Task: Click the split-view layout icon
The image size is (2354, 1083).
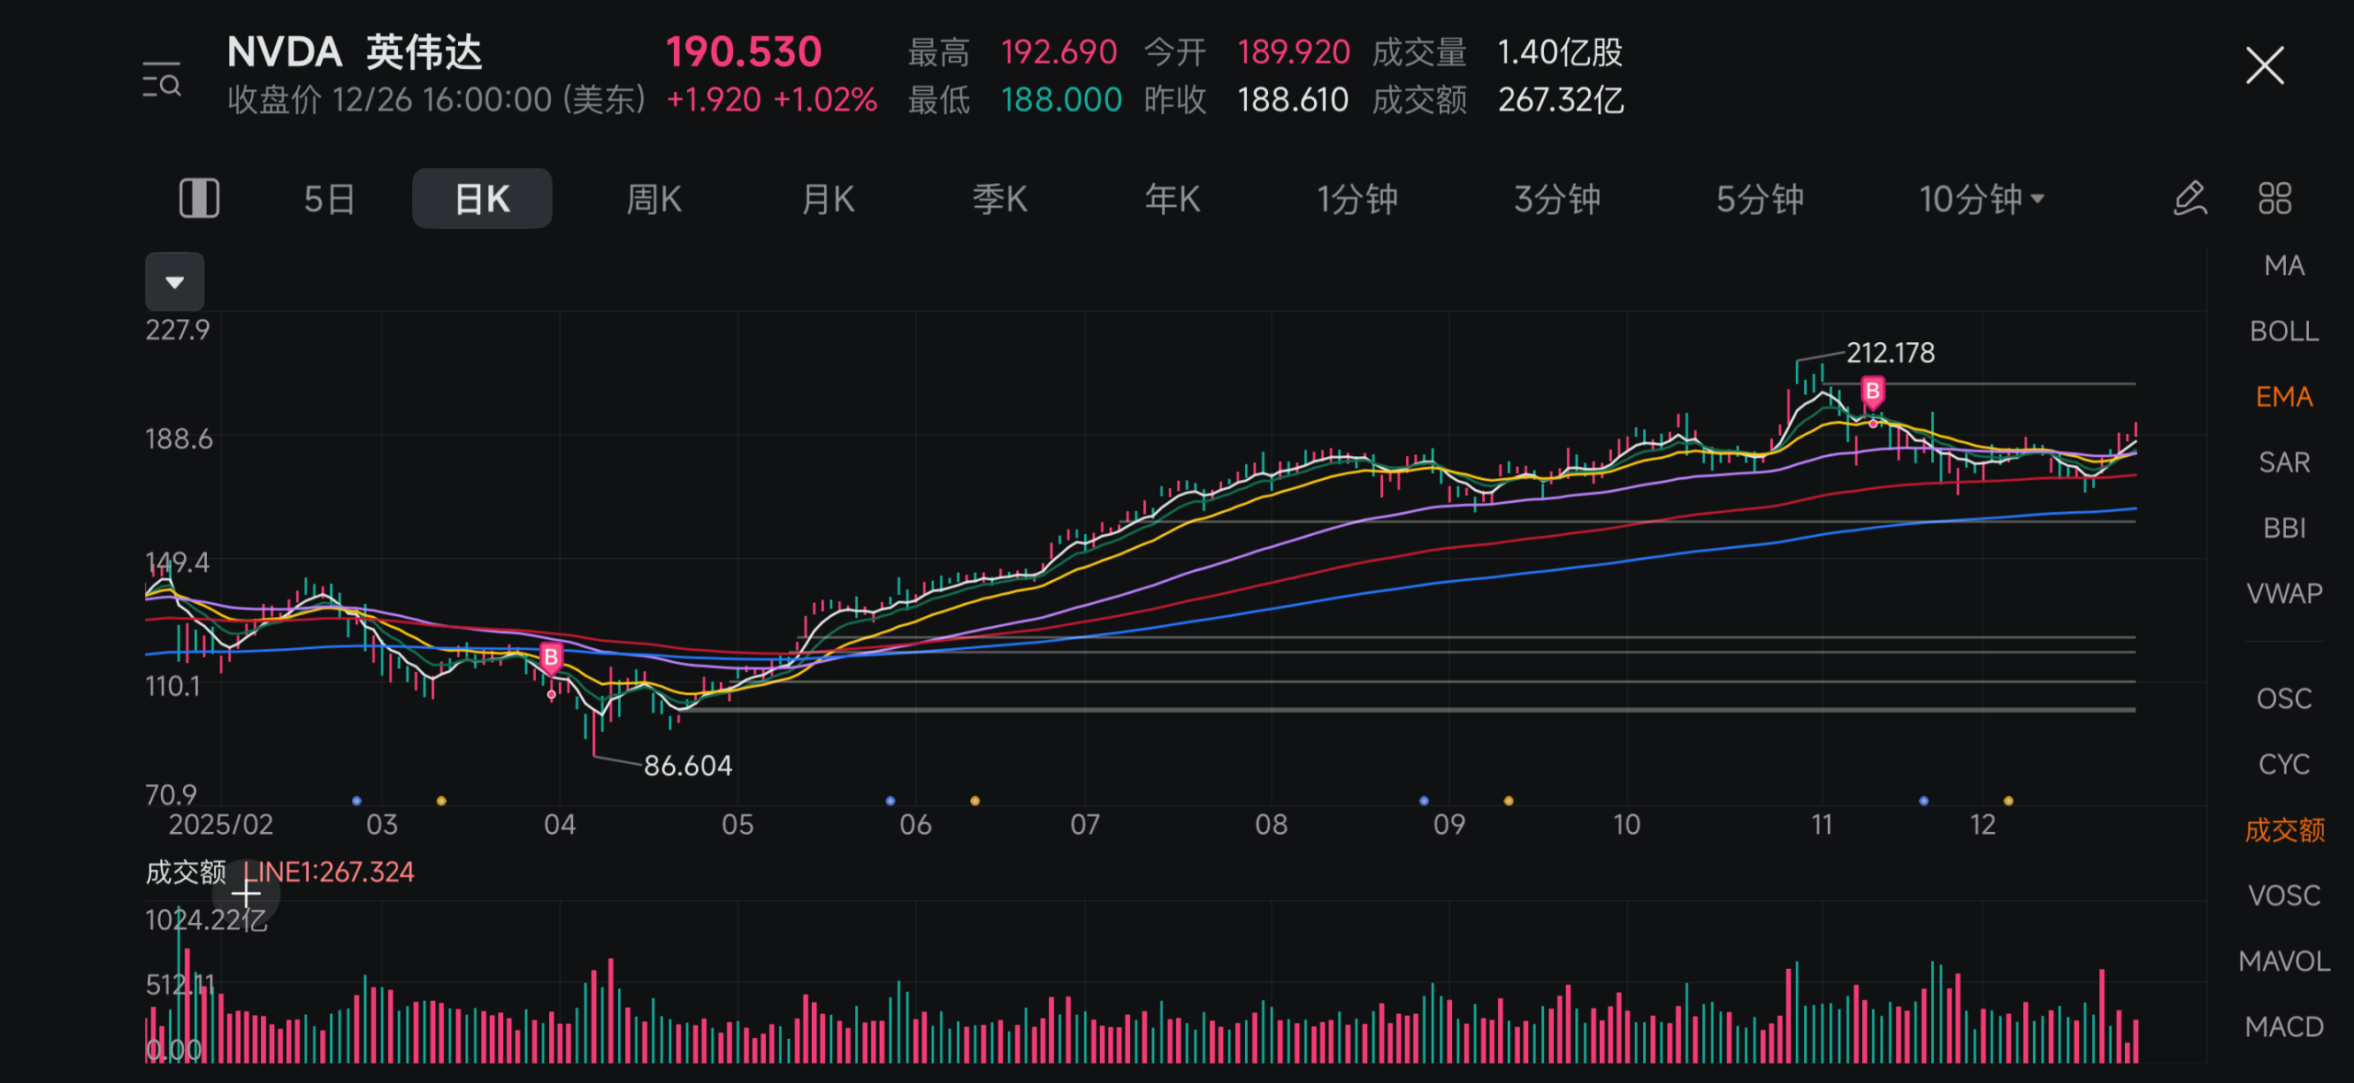Action: [199, 199]
